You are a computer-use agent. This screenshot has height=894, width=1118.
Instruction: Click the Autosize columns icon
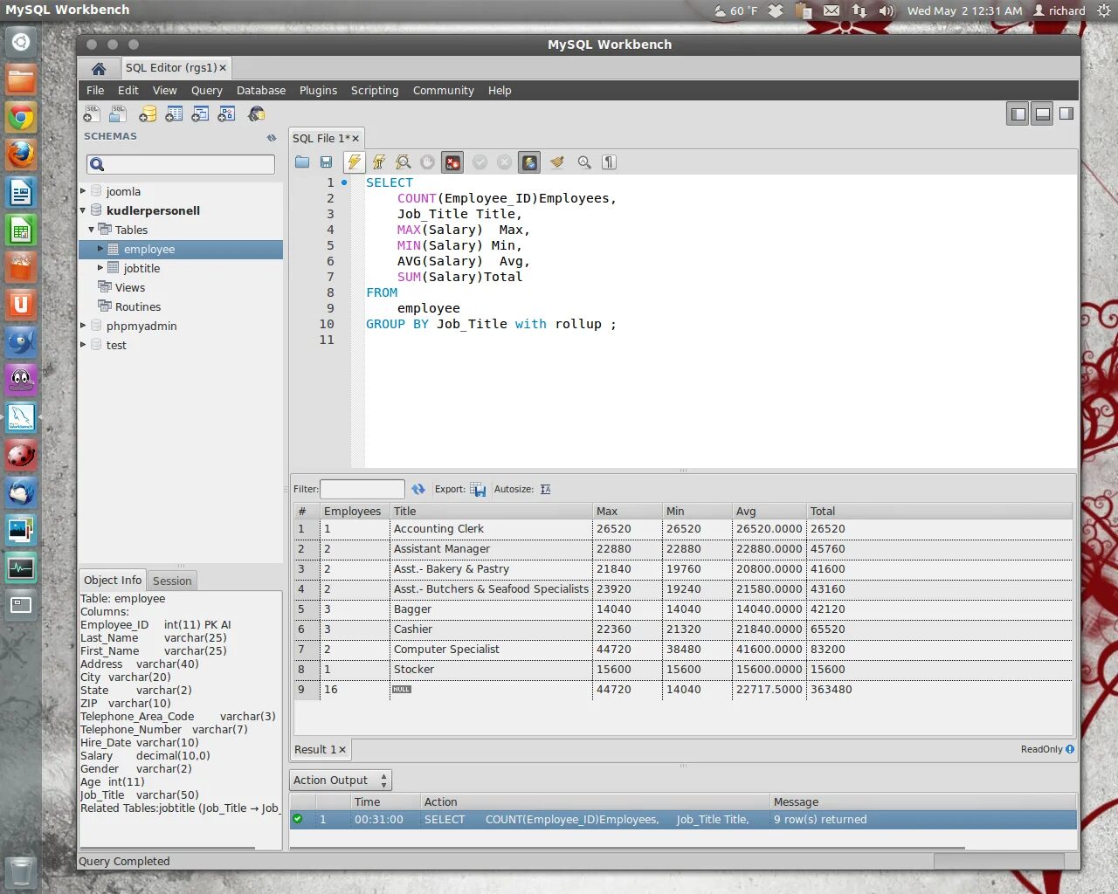[545, 489]
